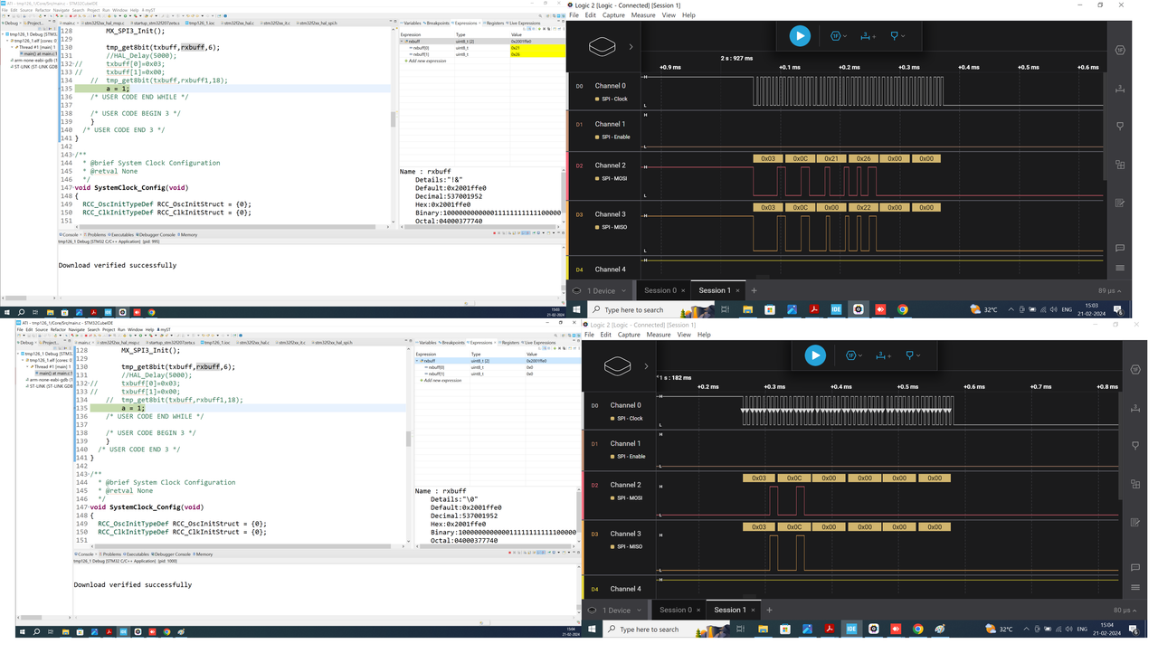The height and width of the screenshot is (653, 1158).
Task: Expand device settings chevron in top Logic
Action: click(631, 47)
